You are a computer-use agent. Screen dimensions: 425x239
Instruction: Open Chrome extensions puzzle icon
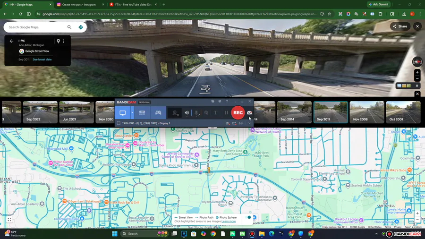(380, 14)
